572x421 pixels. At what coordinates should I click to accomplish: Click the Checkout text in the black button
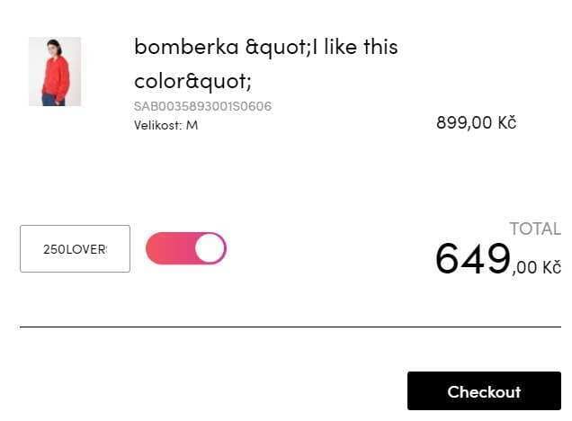(x=484, y=392)
